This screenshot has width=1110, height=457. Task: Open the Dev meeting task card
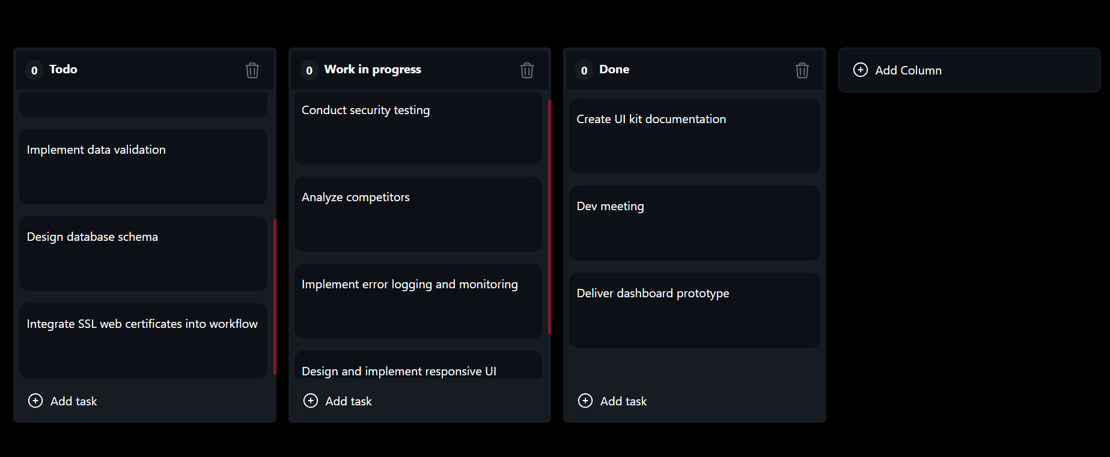click(695, 223)
